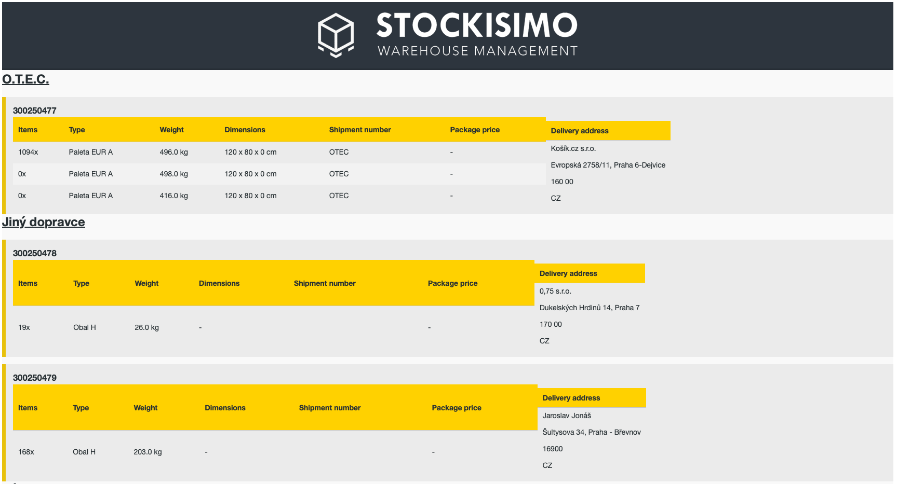This screenshot has width=897, height=484.
Task: Click the 203.0 kg weight value
Action: coord(148,452)
